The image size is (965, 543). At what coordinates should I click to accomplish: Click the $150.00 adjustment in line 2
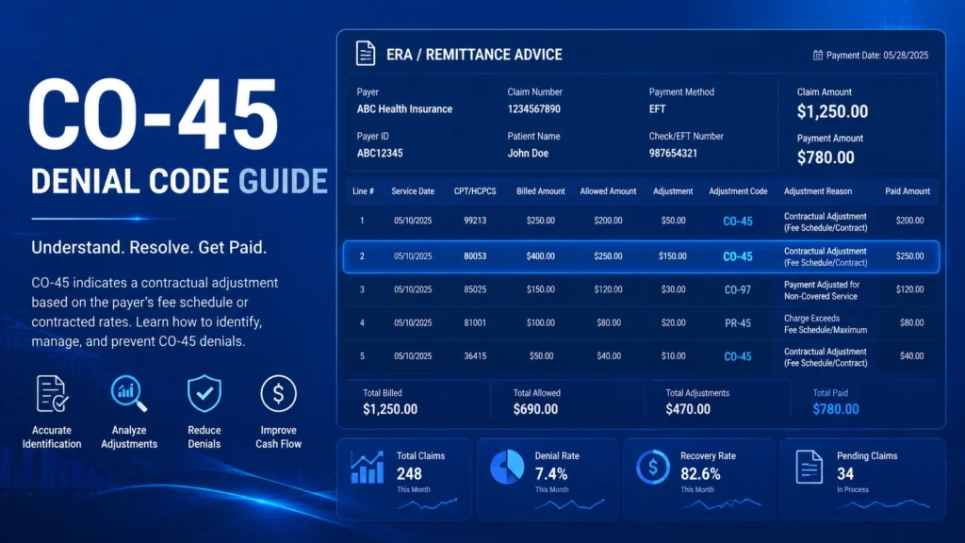673,256
